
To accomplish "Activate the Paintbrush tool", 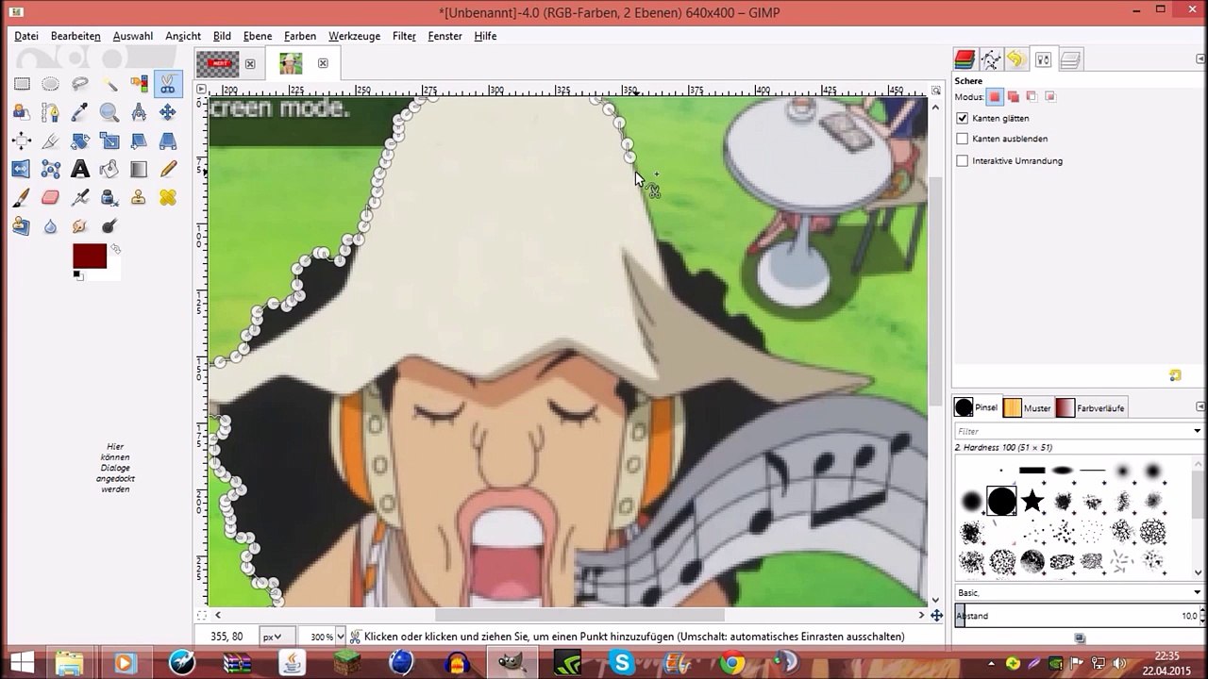I will point(22,197).
